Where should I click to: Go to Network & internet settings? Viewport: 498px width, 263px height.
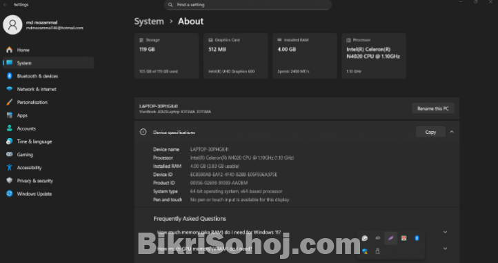pos(48,89)
